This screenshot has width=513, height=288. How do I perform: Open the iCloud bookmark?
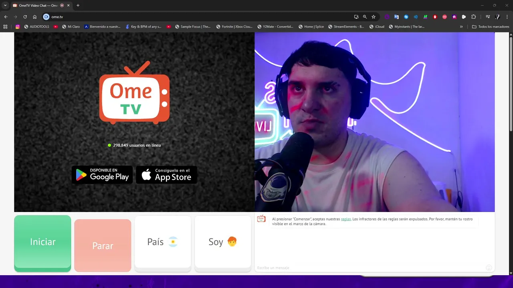[377, 27]
